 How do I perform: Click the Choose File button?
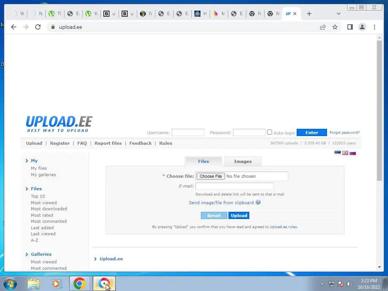pos(211,176)
